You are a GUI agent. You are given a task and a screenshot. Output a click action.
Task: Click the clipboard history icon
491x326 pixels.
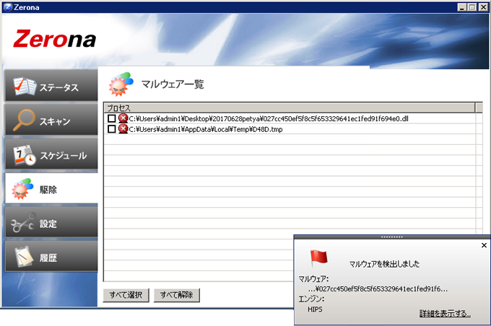(24, 257)
